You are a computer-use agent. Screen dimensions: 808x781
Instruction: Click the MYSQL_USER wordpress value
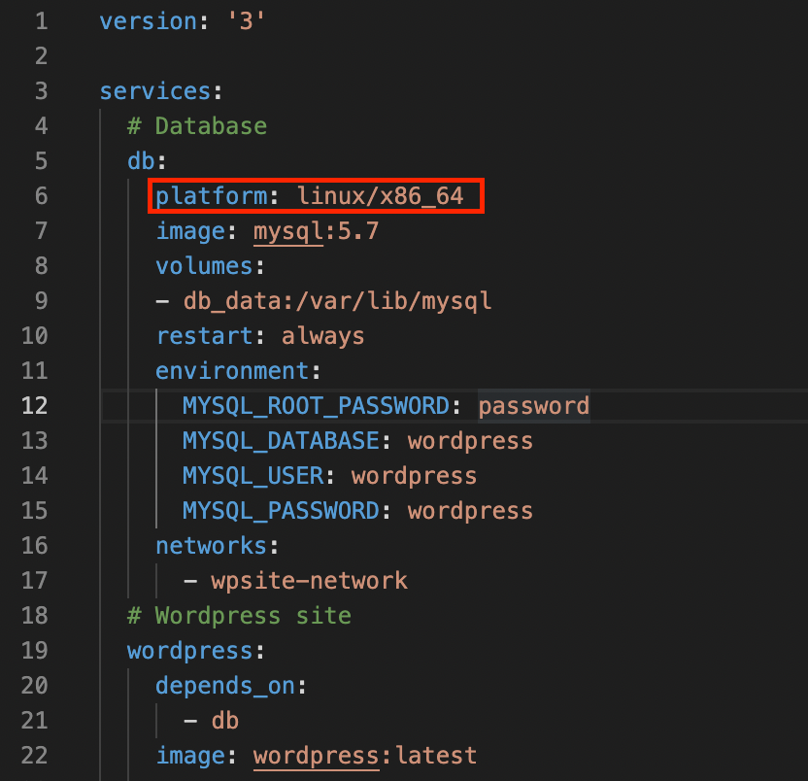click(x=415, y=476)
